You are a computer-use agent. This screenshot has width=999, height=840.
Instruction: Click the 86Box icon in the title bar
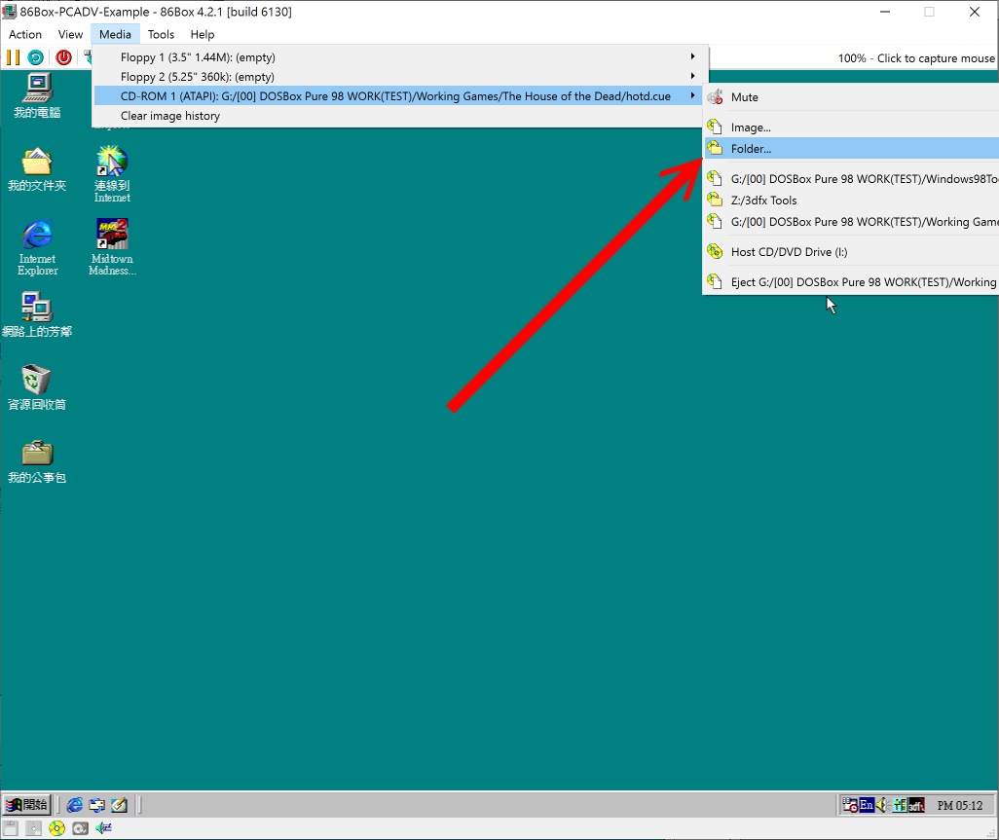(9, 12)
